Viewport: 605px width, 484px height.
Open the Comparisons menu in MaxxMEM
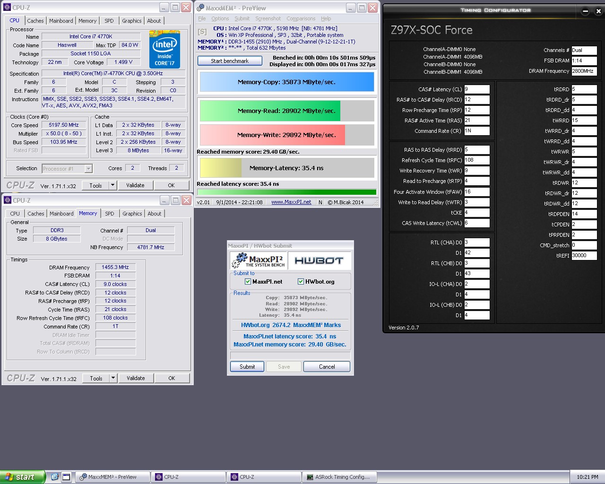point(301,18)
